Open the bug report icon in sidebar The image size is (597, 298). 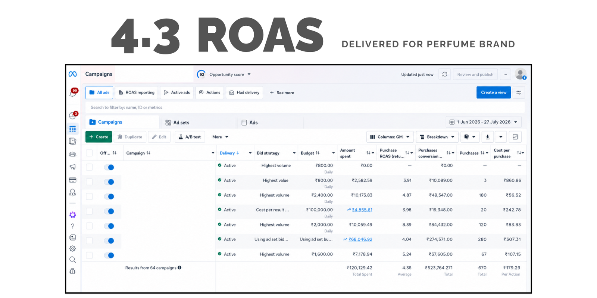[73, 271]
